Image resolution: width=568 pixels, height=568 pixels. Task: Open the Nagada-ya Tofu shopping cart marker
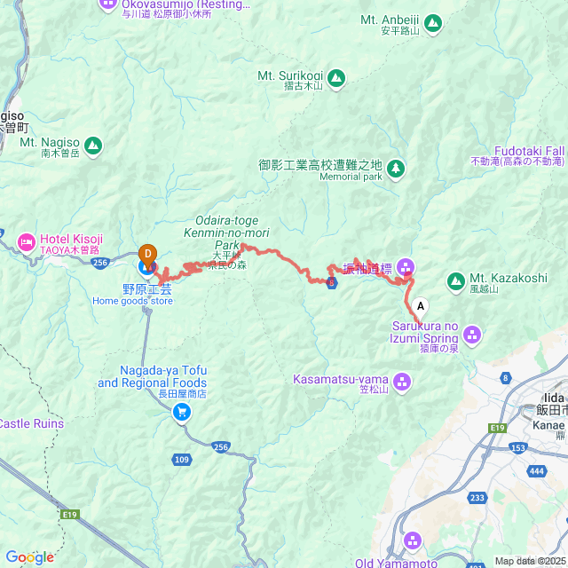click(182, 413)
